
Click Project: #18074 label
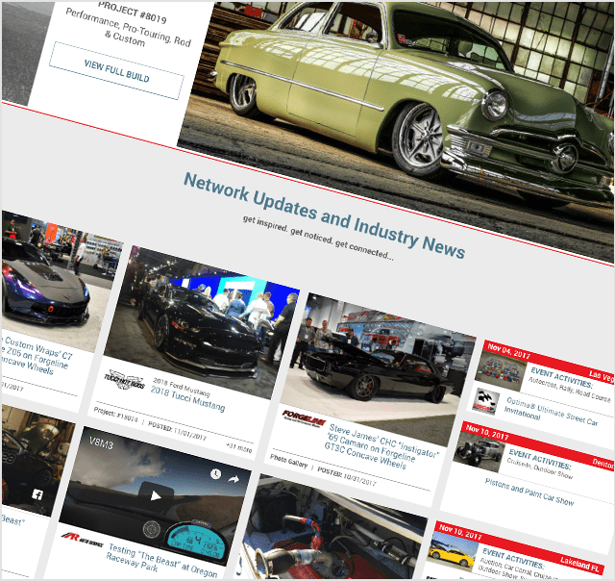pos(115,417)
